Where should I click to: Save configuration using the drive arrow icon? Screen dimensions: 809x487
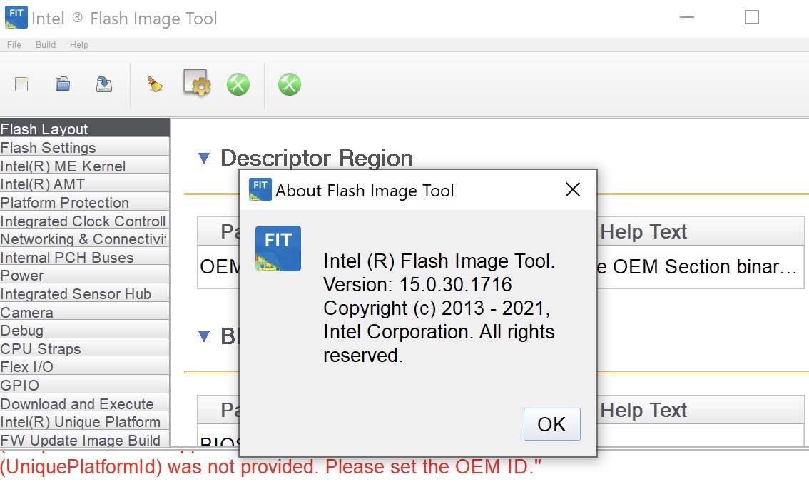104,84
